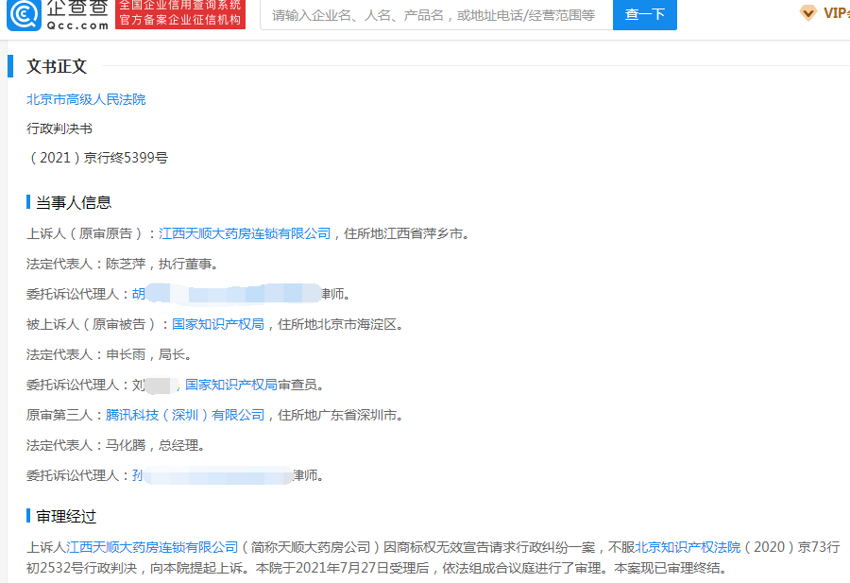
Task: Click the 当事人信息 section header bar
Action: [x=73, y=201]
